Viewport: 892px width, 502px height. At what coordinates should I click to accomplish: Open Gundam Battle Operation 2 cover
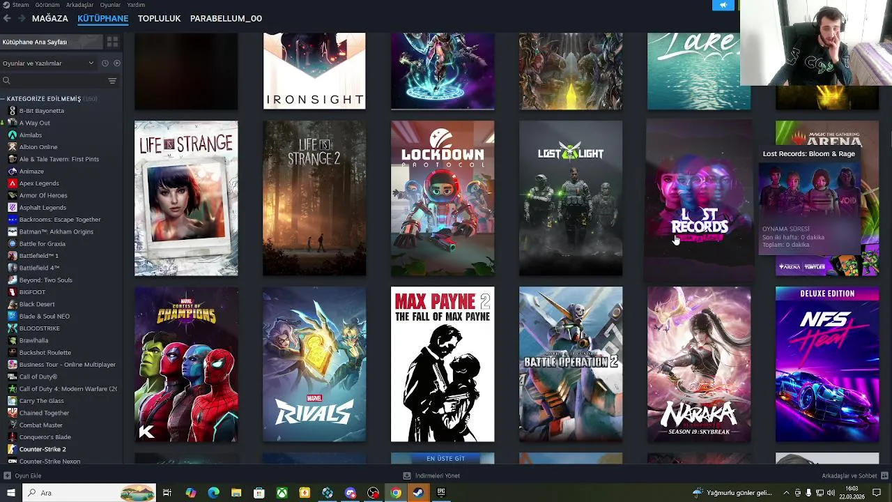click(571, 364)
